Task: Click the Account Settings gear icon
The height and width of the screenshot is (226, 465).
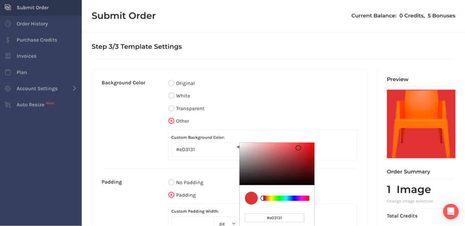Action: coord(8,88)
